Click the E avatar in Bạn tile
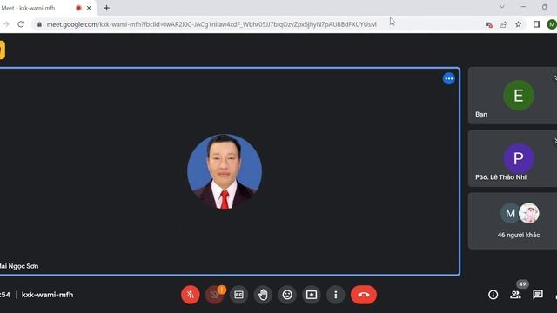This screenshot has width=557, height=313. click(x=519, y=95)
